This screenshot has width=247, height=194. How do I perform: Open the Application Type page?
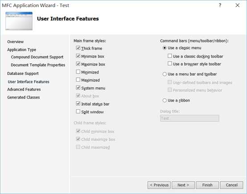(x=21, y=50)
